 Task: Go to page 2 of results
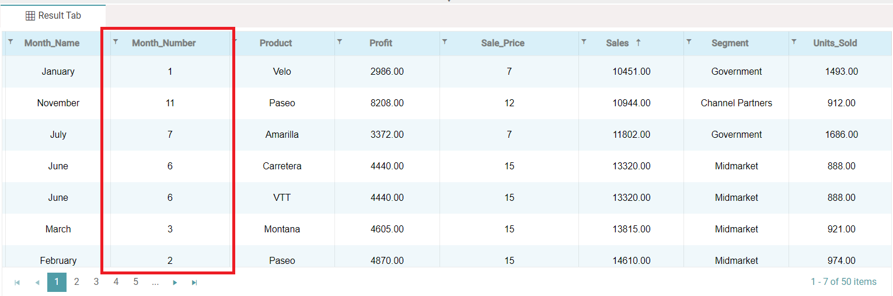(76, 282)
